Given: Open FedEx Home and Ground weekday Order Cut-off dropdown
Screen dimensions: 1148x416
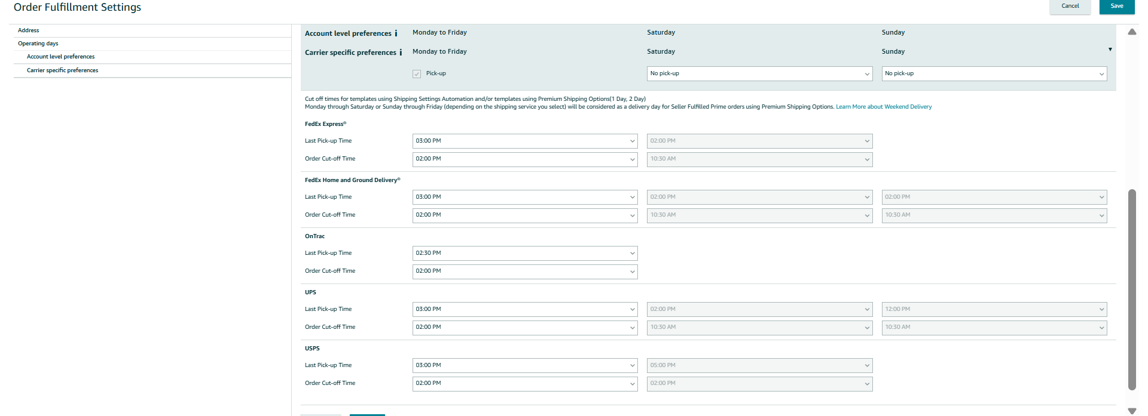Looking at the screenshot, I should [525, 215].
